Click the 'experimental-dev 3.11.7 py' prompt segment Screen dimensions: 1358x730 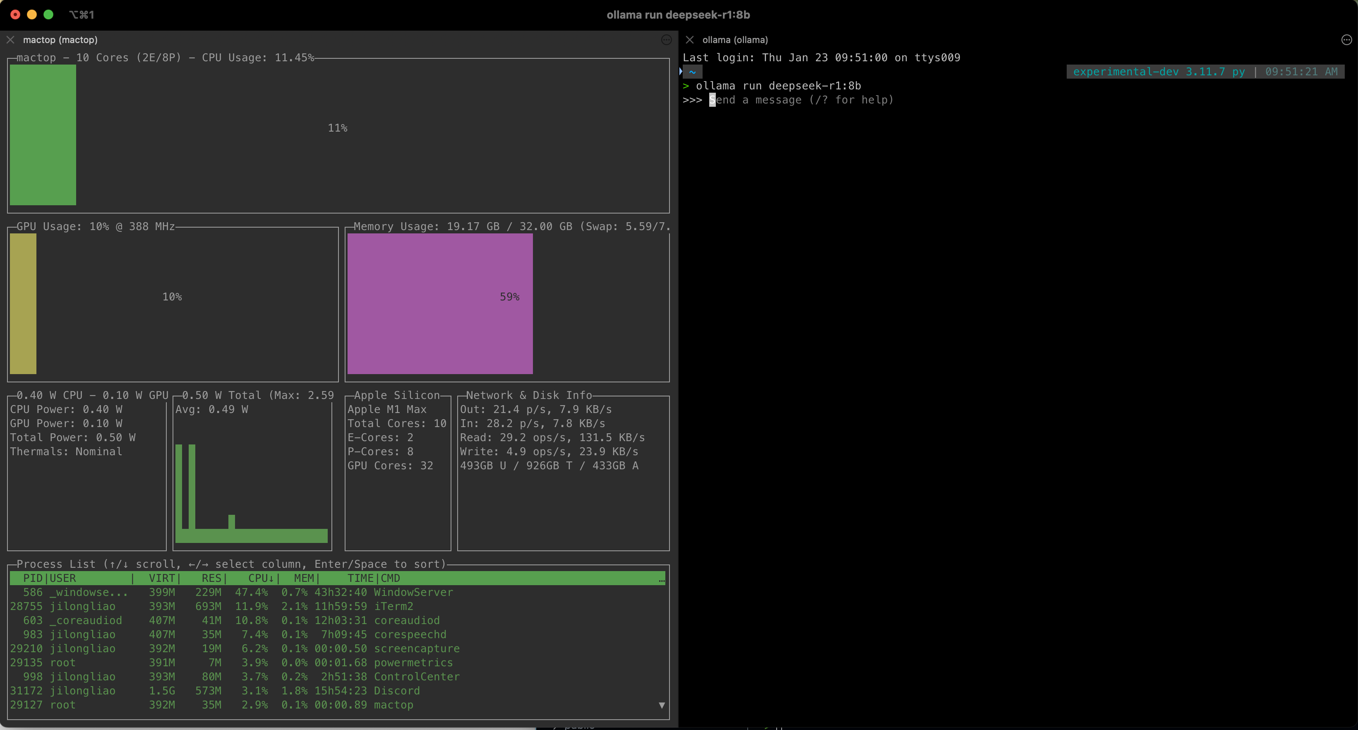pyautogui.click(x=1159, y=72)
